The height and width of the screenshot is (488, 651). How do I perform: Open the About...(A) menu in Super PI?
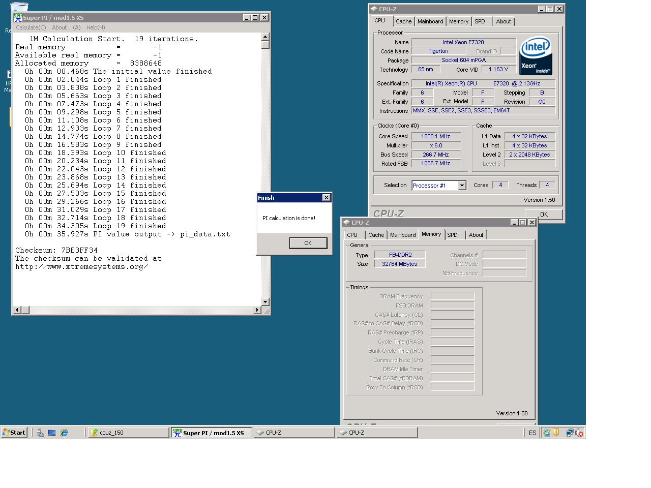tap(66, 27)
